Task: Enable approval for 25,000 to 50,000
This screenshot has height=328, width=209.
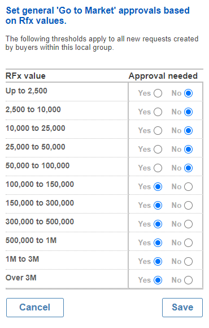Action: [158, 150]
